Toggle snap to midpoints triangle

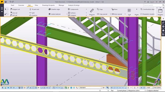(x=120, y=88)
